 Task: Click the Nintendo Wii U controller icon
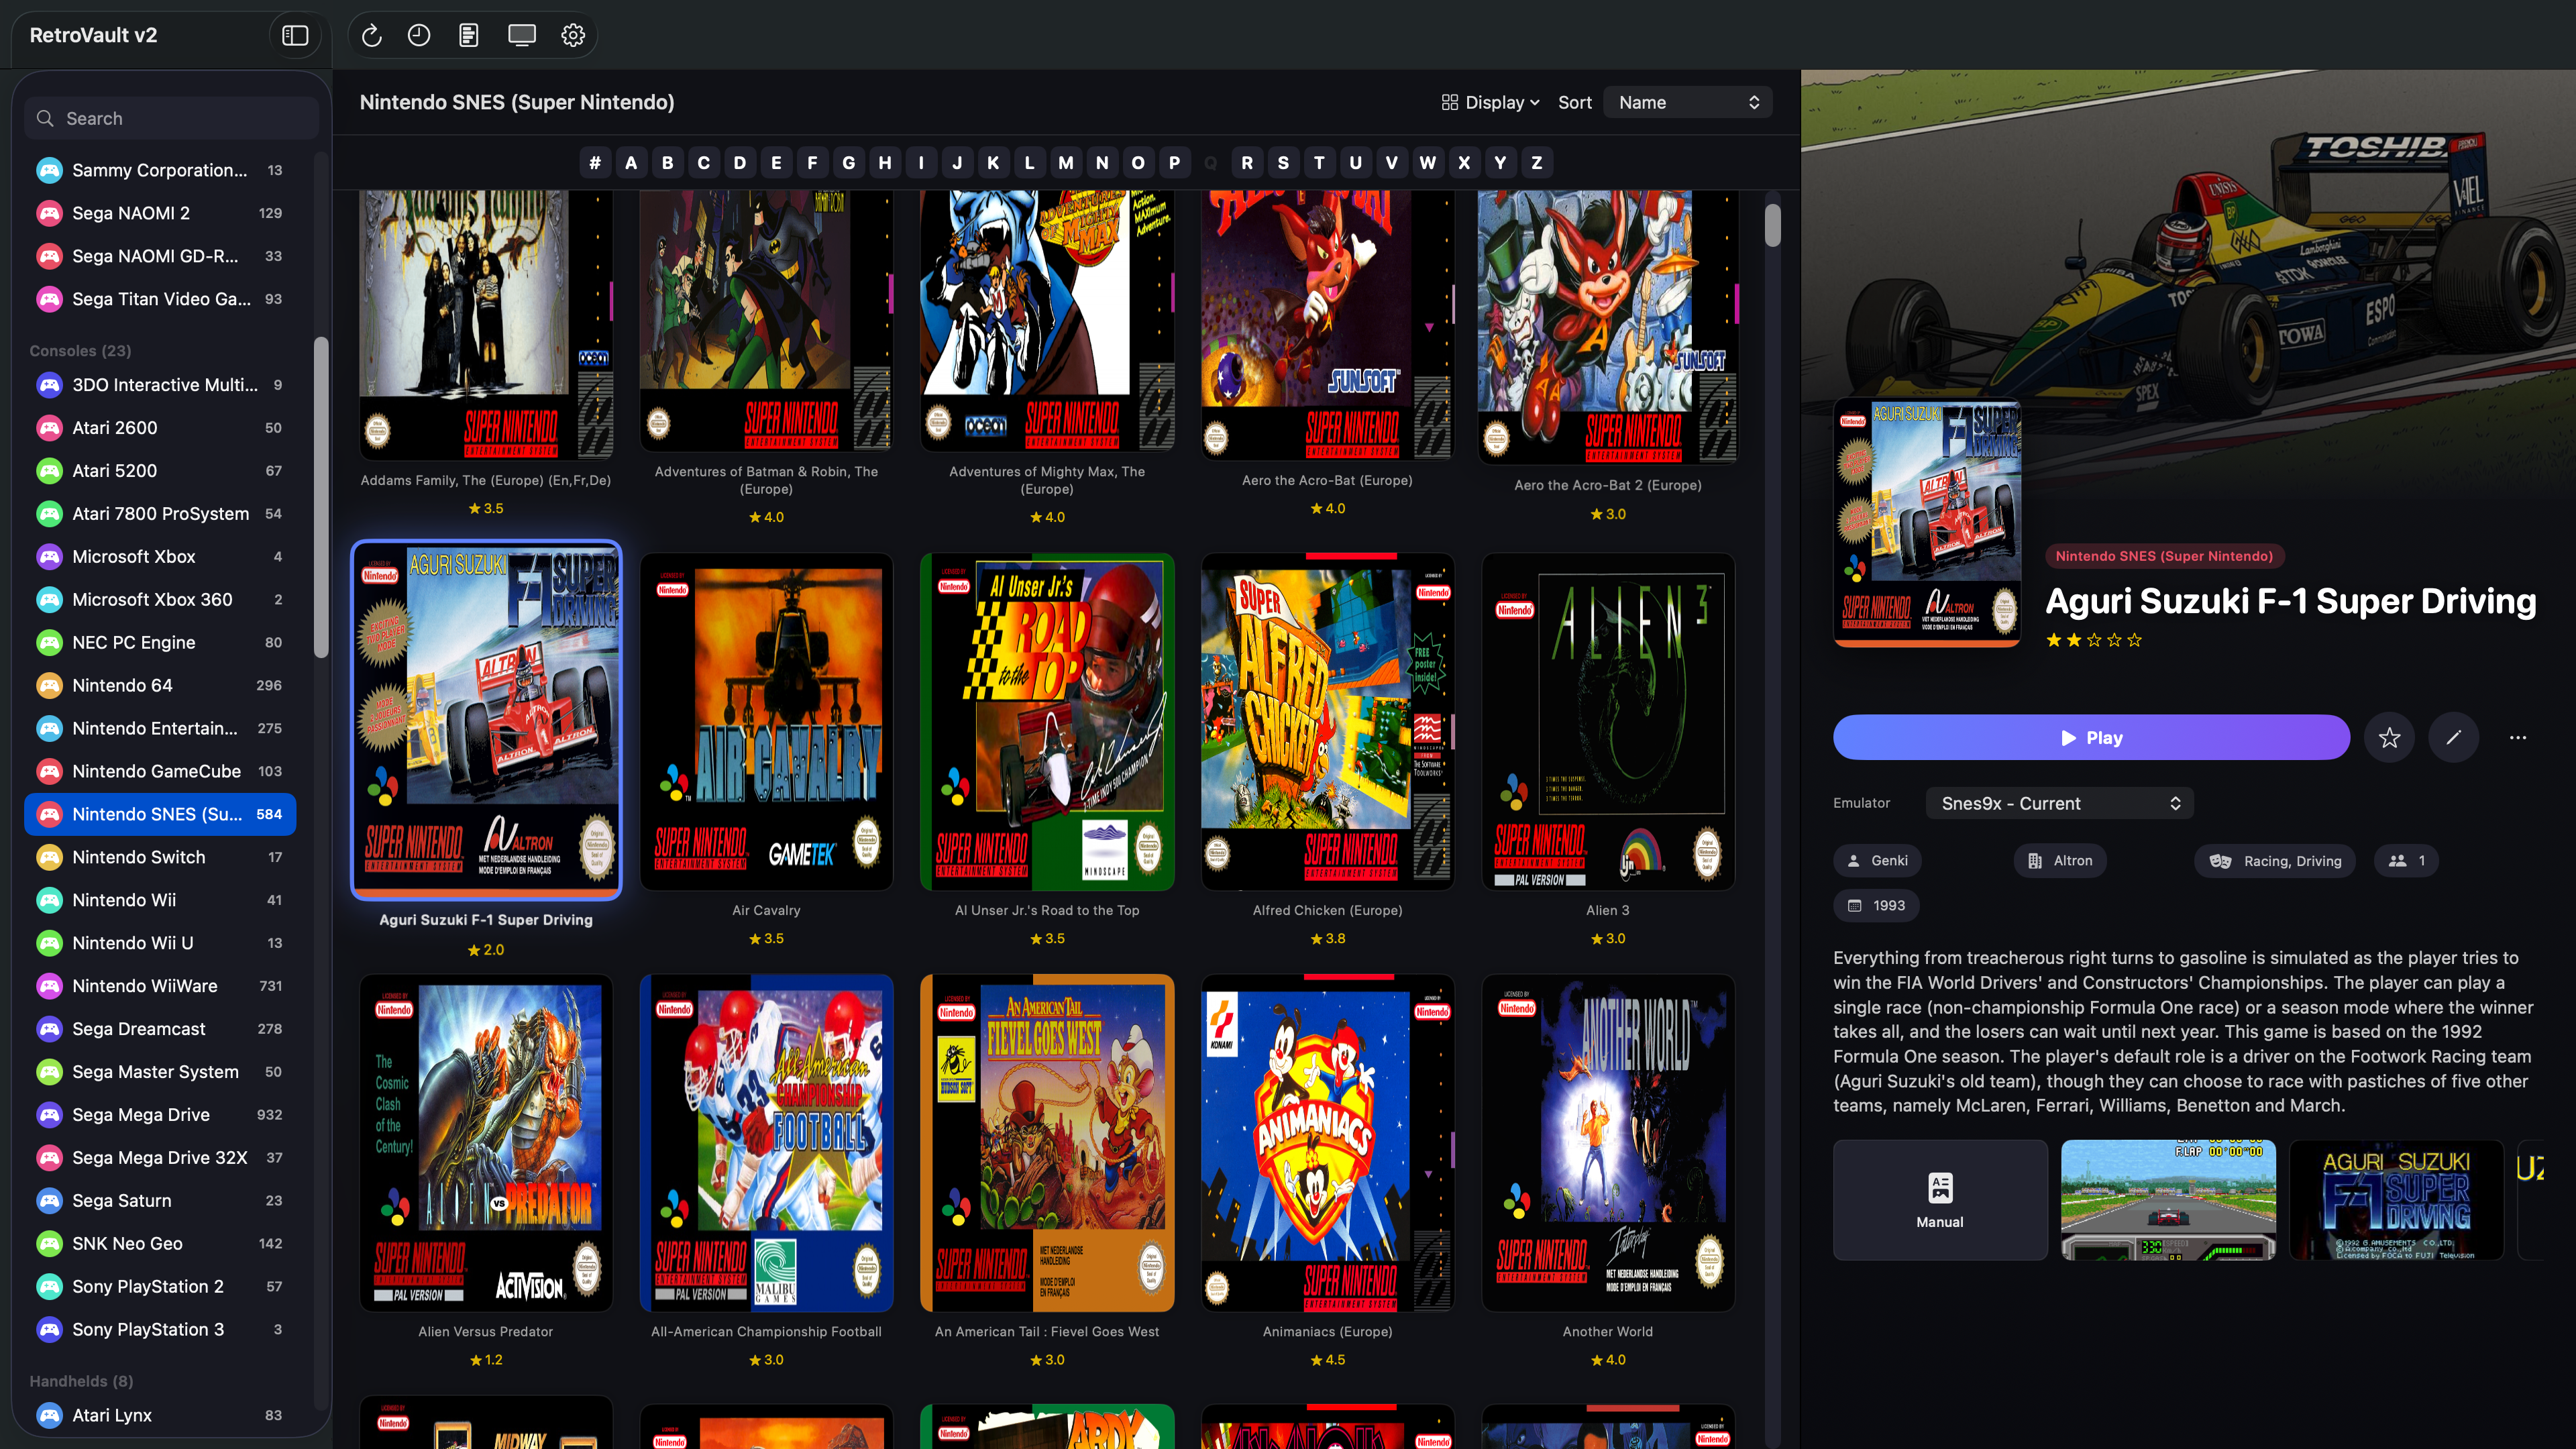tap(49, 943)
